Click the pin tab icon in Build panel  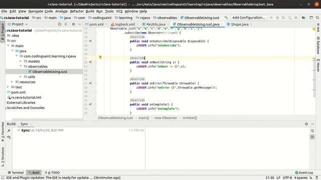pyautogui.click(x=9, y=130)
